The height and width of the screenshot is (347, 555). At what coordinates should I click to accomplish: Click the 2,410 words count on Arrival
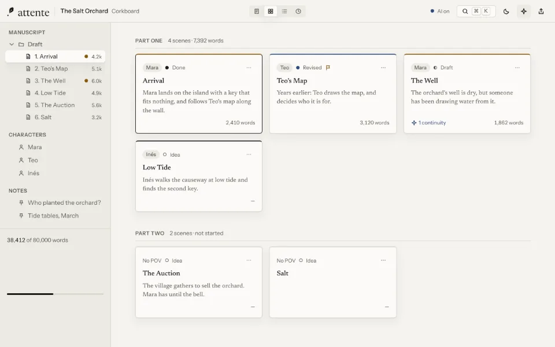240,123
